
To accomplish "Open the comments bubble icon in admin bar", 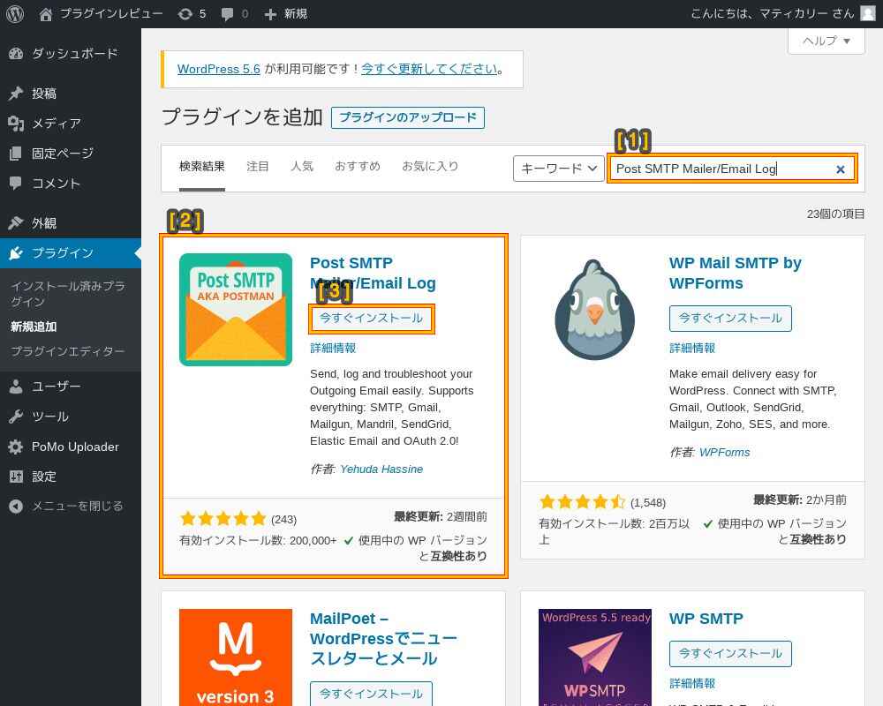I will pyautogui.click(x=227, y=14).
